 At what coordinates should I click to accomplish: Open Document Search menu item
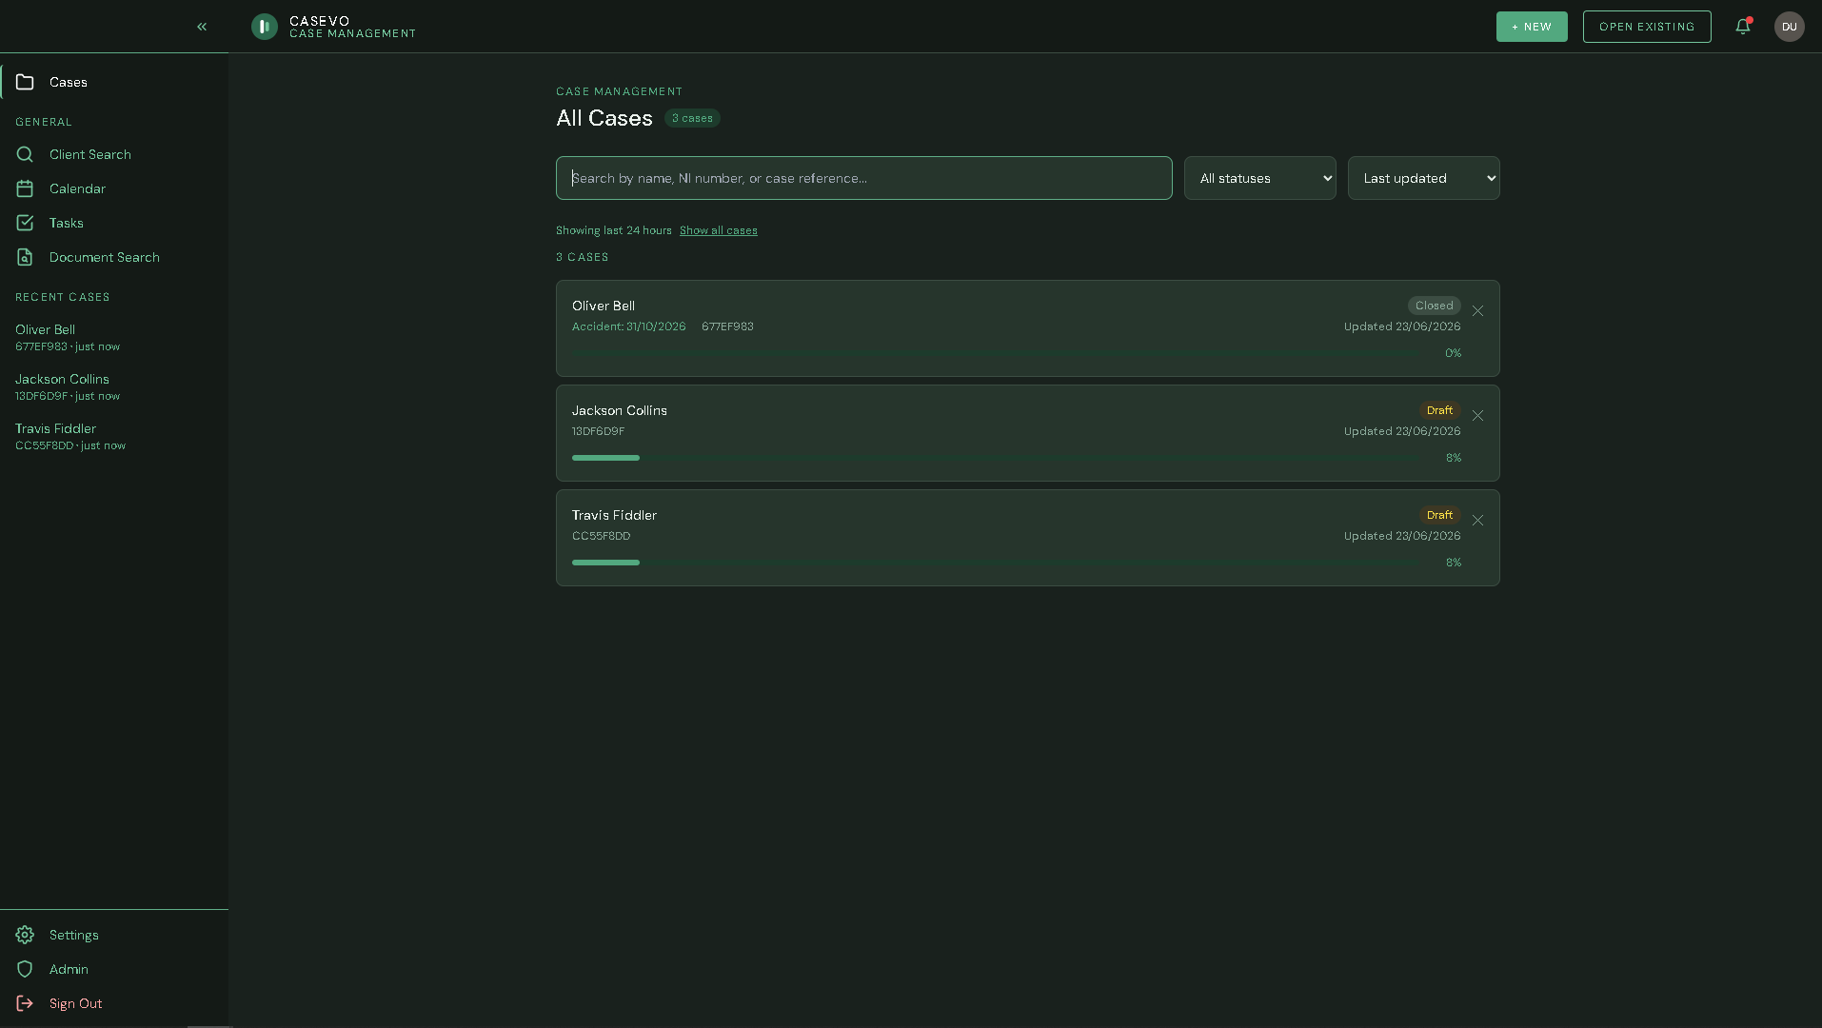(114, 257)
